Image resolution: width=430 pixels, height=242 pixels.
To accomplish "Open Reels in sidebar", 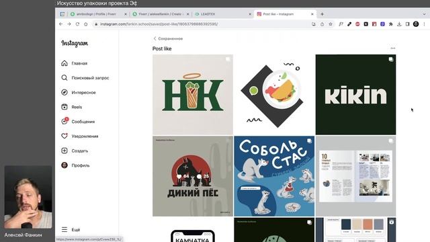I will point(72,107).
